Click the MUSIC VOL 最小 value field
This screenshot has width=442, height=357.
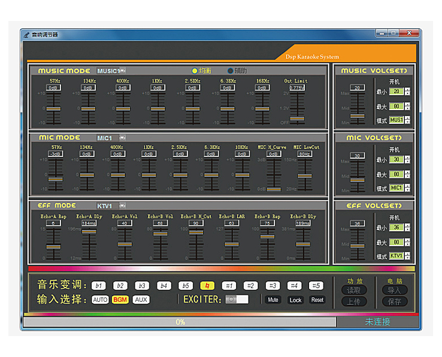(x=395, y=92)
